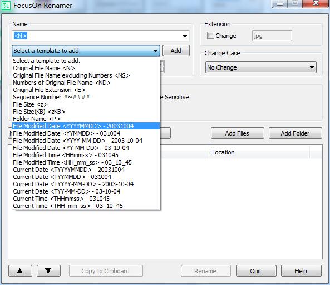Open Help with the Help button
The width and height of the screenshot is (330, 285).
[x=301, y=271]
